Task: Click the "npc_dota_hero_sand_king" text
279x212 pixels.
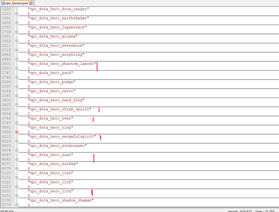Action: (x=56, y=100)
